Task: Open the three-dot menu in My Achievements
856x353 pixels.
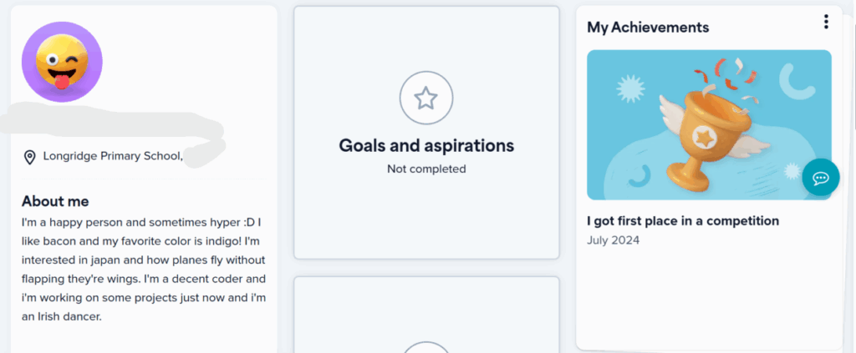Action: 826,23
